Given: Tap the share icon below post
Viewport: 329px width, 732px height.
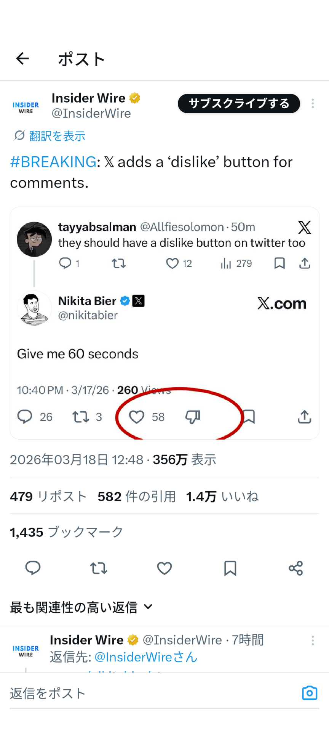Looking at the screenshot, I should click(x=296, y=568).
